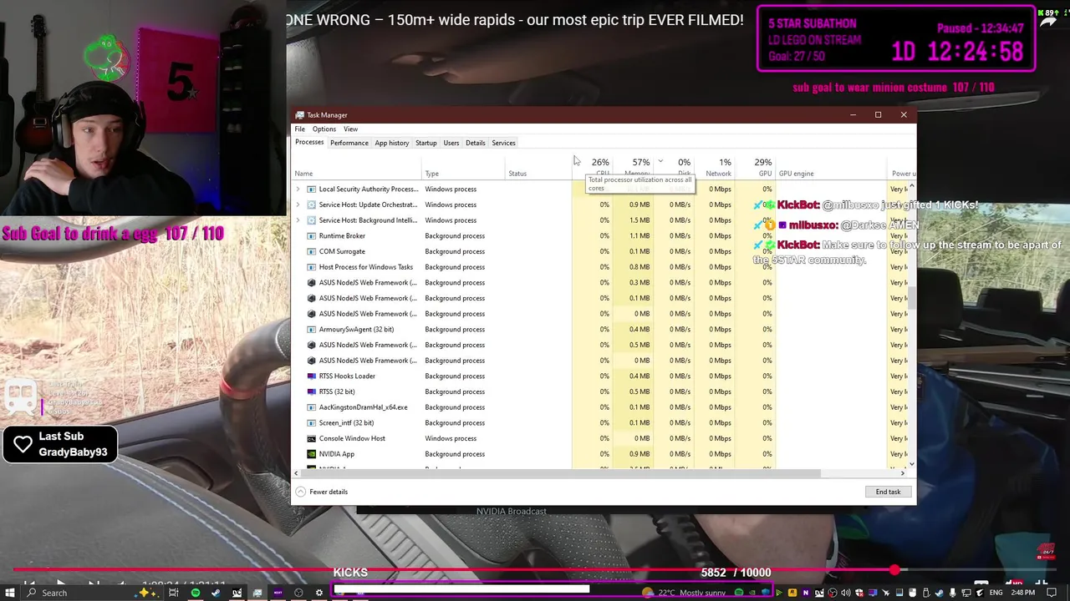Sort by the GPU 29% column header
This screenshot has width=1070, height=601.
tap(756, 167)
